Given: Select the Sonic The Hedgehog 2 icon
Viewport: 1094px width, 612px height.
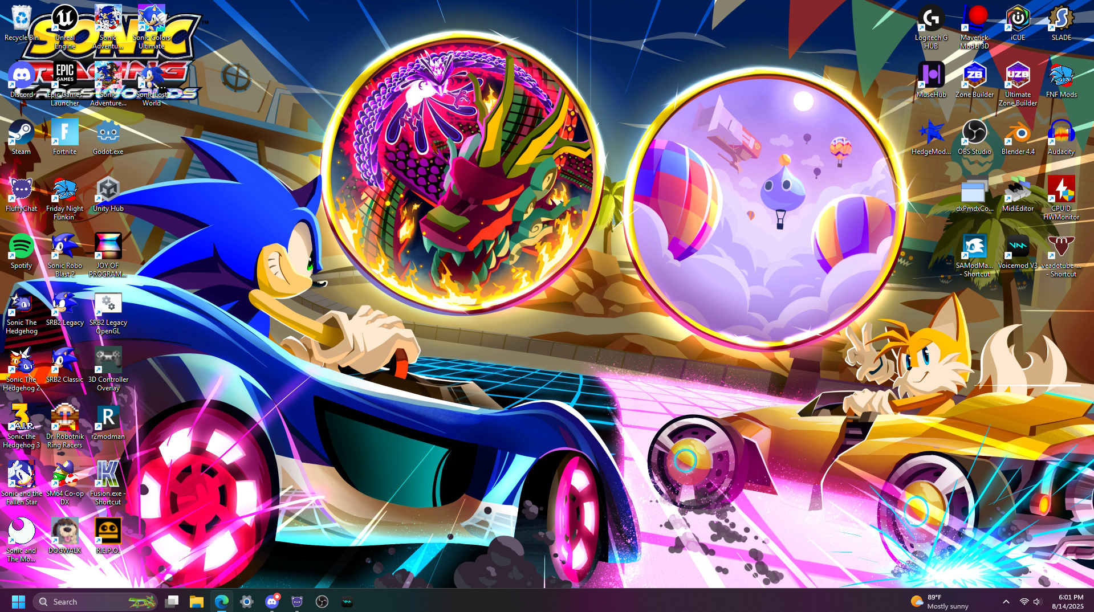Looking at the screenshot, I should [x=22, y=369].
